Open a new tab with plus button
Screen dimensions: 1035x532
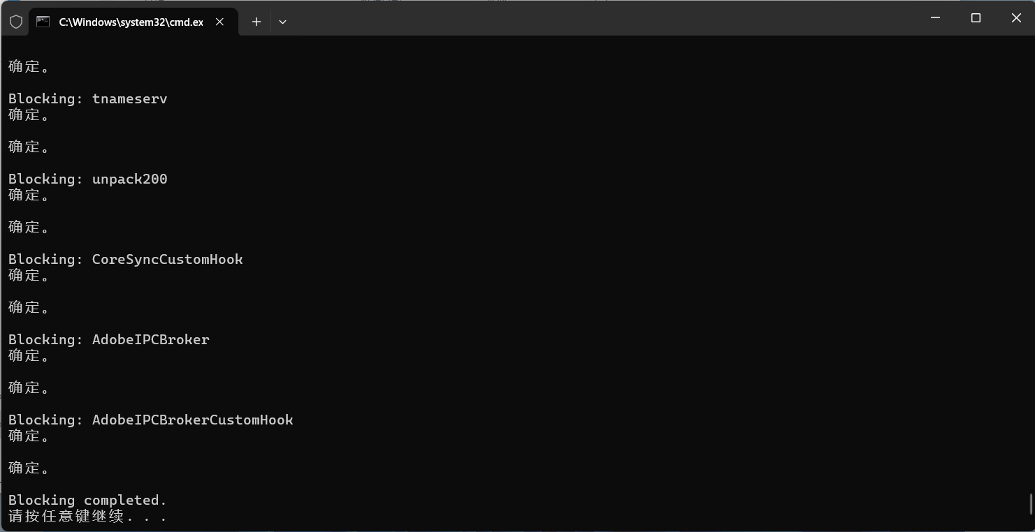point(256,22)
